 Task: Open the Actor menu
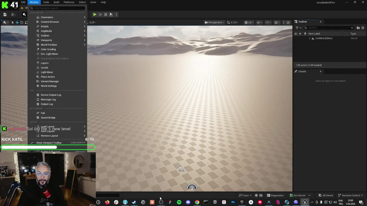click(x=93, y=2)
